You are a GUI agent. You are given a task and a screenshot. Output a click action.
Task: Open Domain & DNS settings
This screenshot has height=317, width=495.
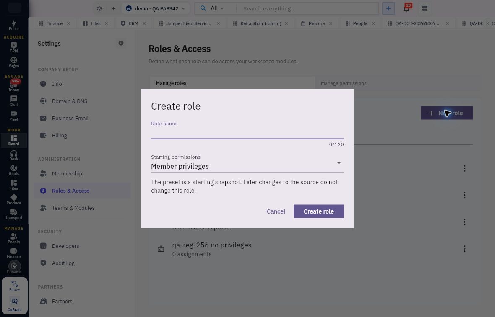click(82, 101)
